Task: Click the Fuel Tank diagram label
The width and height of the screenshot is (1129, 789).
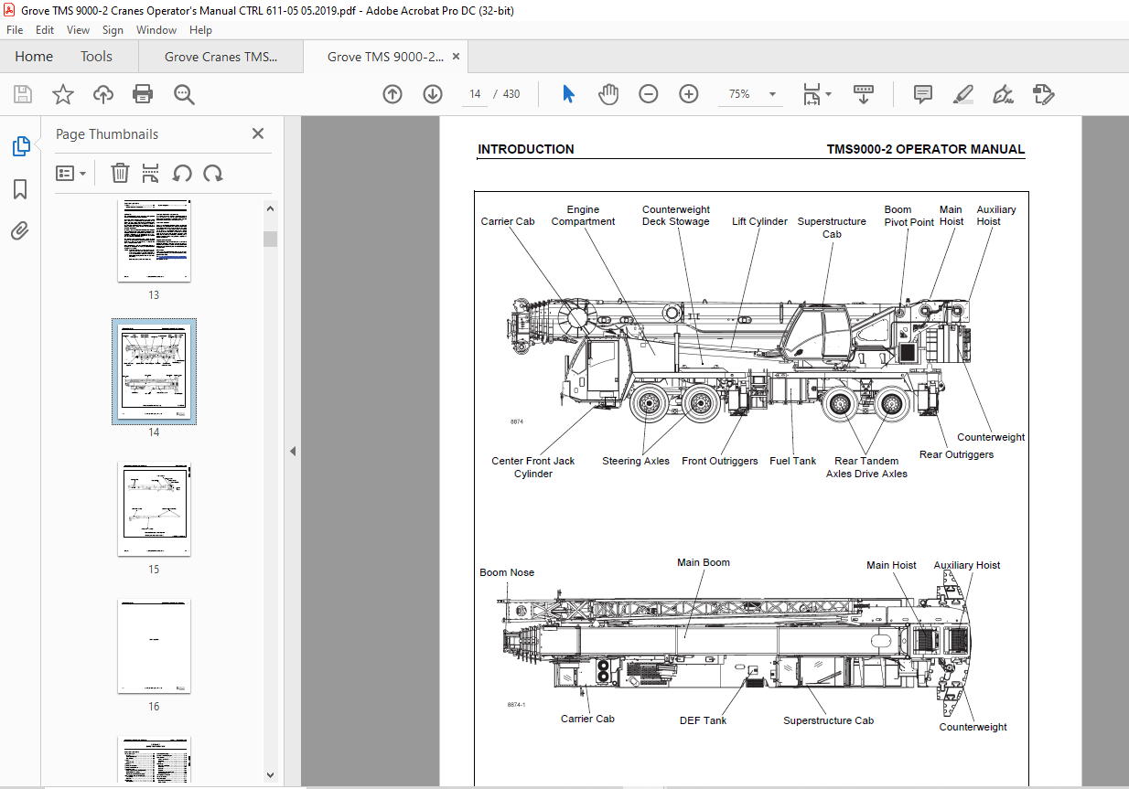Action: point(792,461)
